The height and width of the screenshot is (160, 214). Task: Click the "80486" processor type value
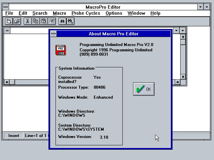(x=100, y=87)
